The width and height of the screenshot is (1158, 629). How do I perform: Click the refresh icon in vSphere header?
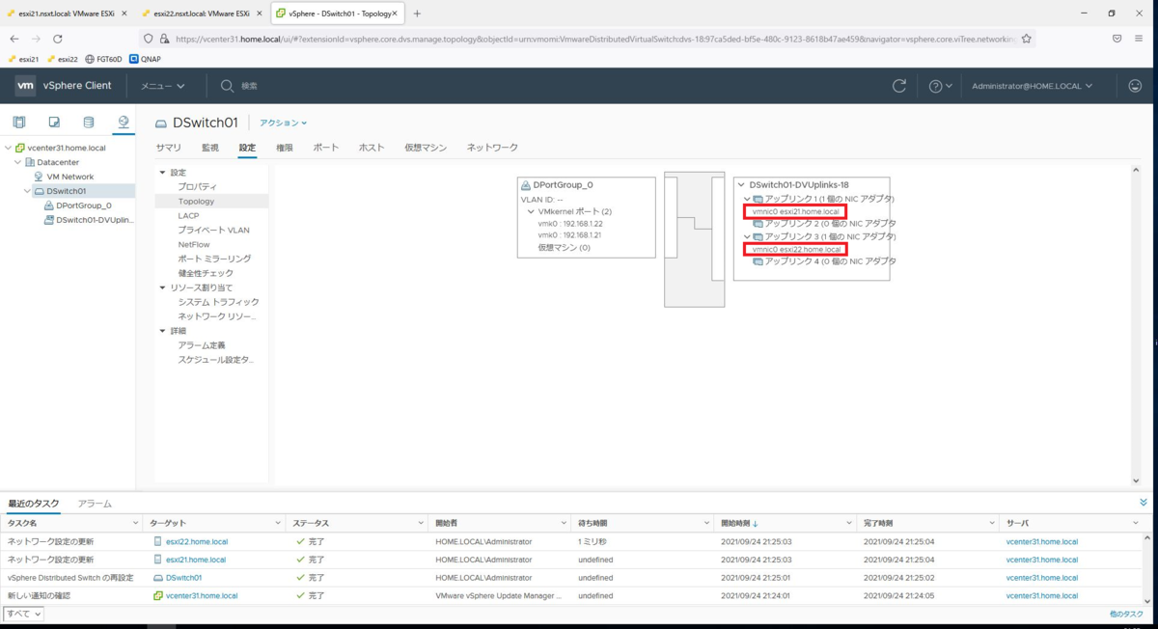coord(899,86)
